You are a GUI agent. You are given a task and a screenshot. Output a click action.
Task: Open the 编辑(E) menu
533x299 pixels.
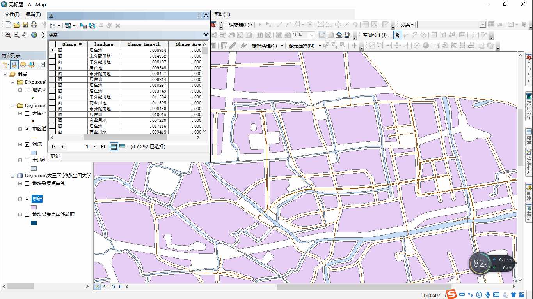click(33, 14)
